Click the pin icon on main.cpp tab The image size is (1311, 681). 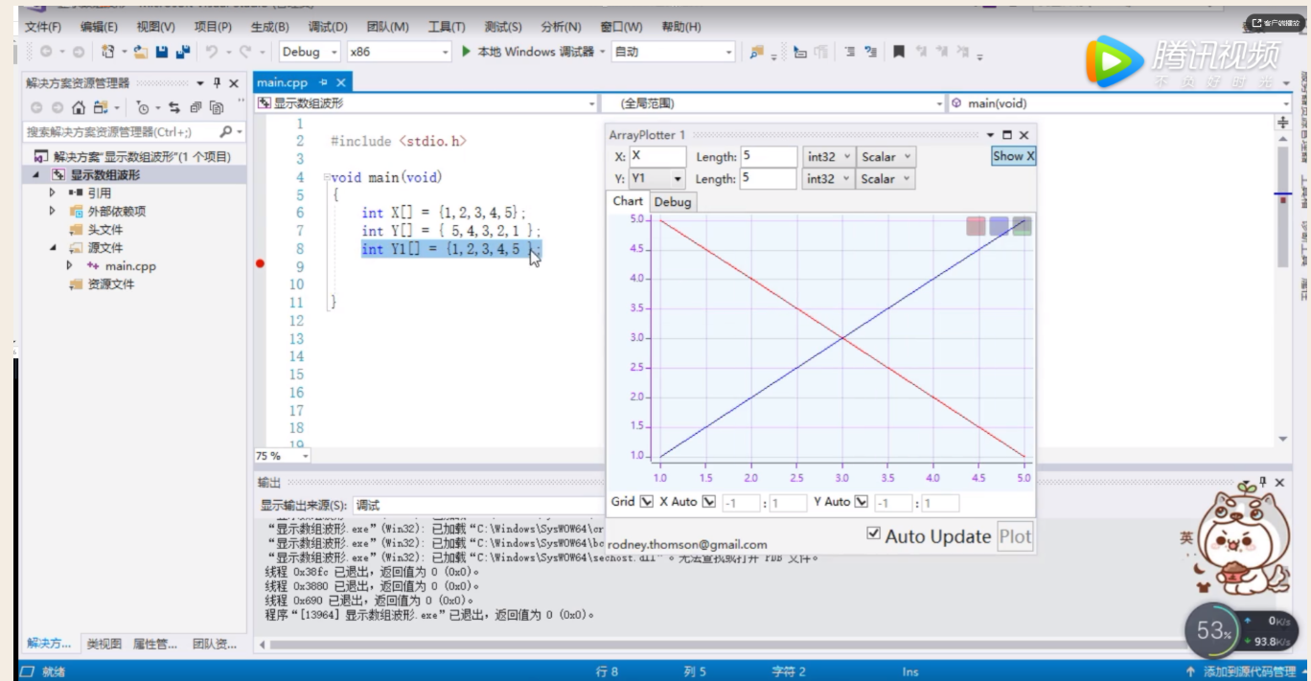(x=323, y=83)
